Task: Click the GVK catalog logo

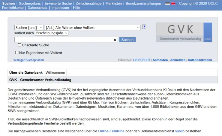Action: 184,32
